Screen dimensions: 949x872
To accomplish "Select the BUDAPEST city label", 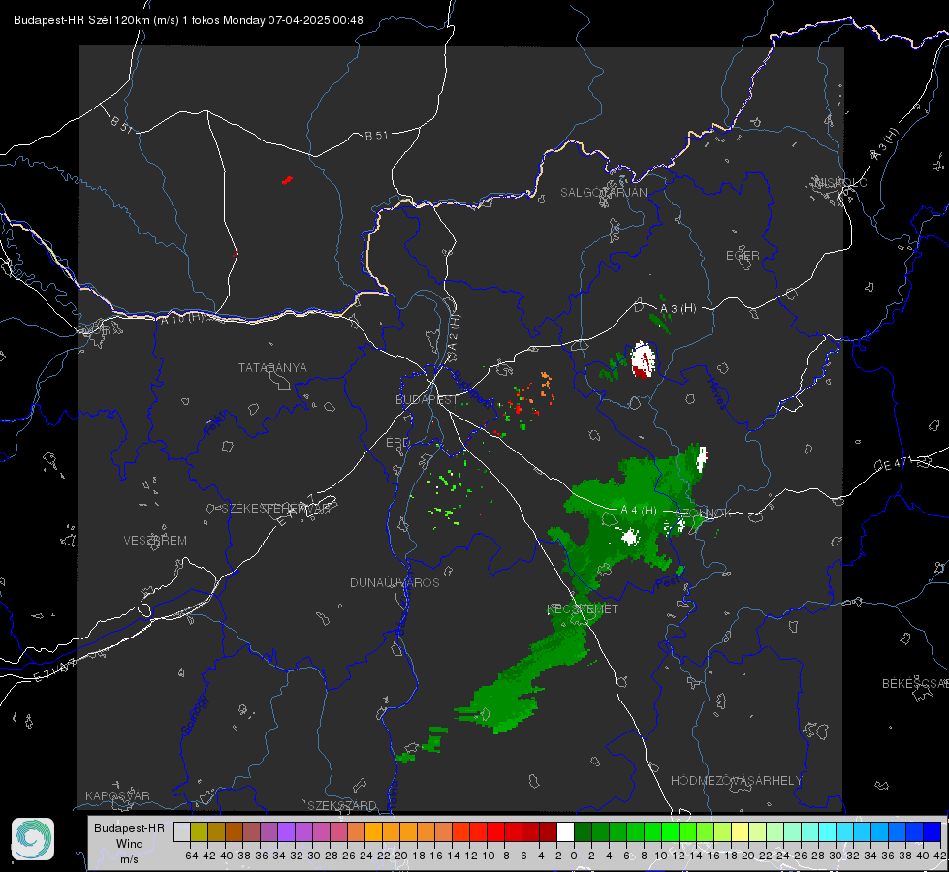I will pos(427,399).
